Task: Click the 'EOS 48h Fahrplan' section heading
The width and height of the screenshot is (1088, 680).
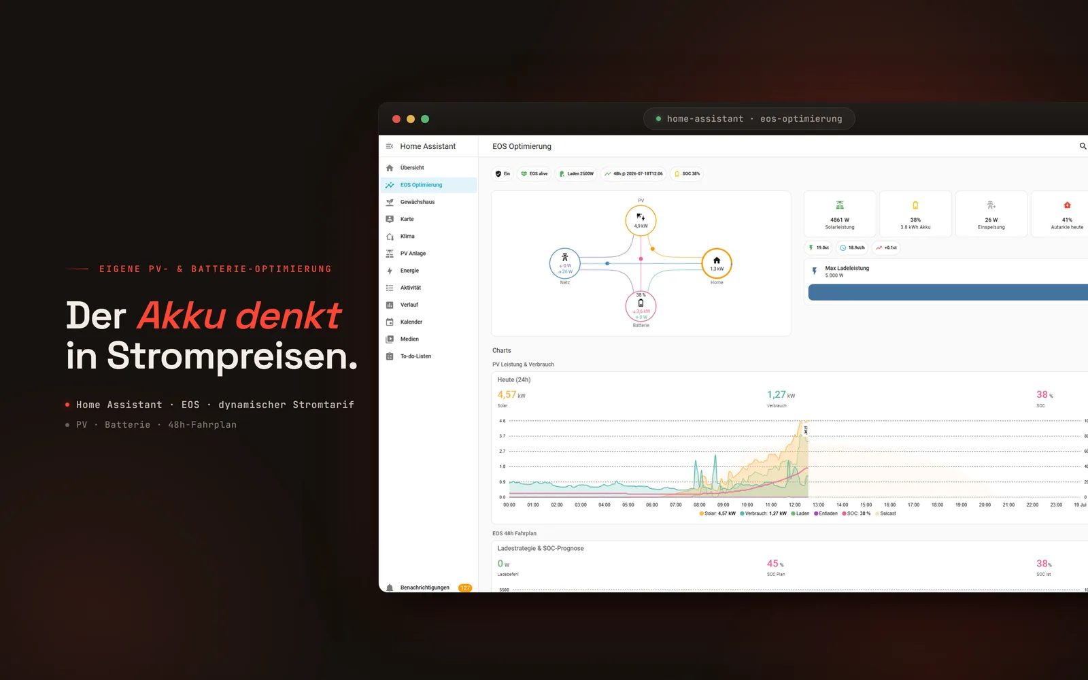Action: pyautogui.click(x=515, y=534)
